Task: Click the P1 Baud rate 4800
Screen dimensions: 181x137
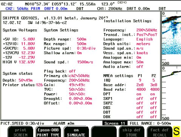Action: pyautogui.click(x=141, y=90)
